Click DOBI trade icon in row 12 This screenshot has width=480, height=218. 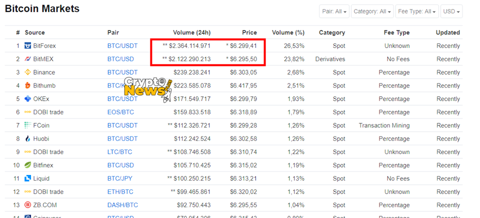(28, 191)
